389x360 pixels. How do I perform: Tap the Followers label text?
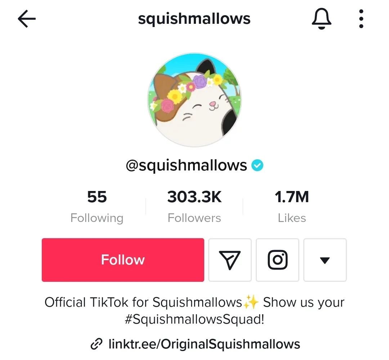(x=194, y=218)
